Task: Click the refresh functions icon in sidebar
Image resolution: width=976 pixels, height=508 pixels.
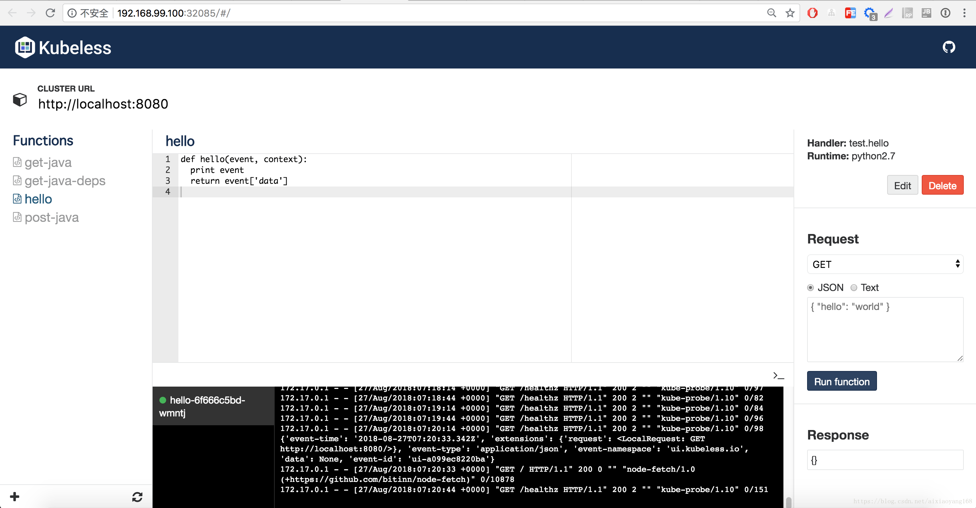Action: coord(137,496)
